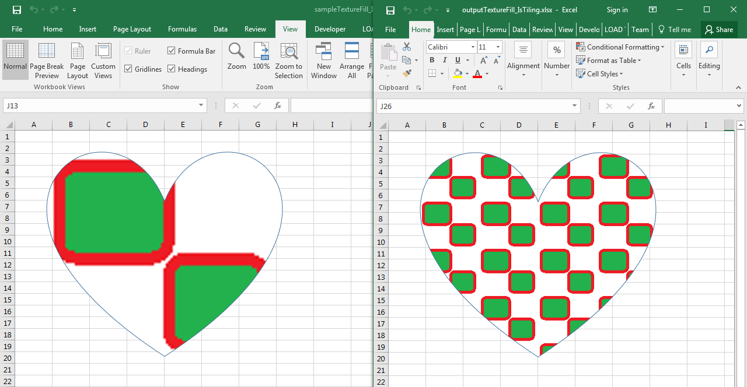The width and height of the screenshot is (747, 387).
Task: Click the Share button
Action: click(719, 30)
